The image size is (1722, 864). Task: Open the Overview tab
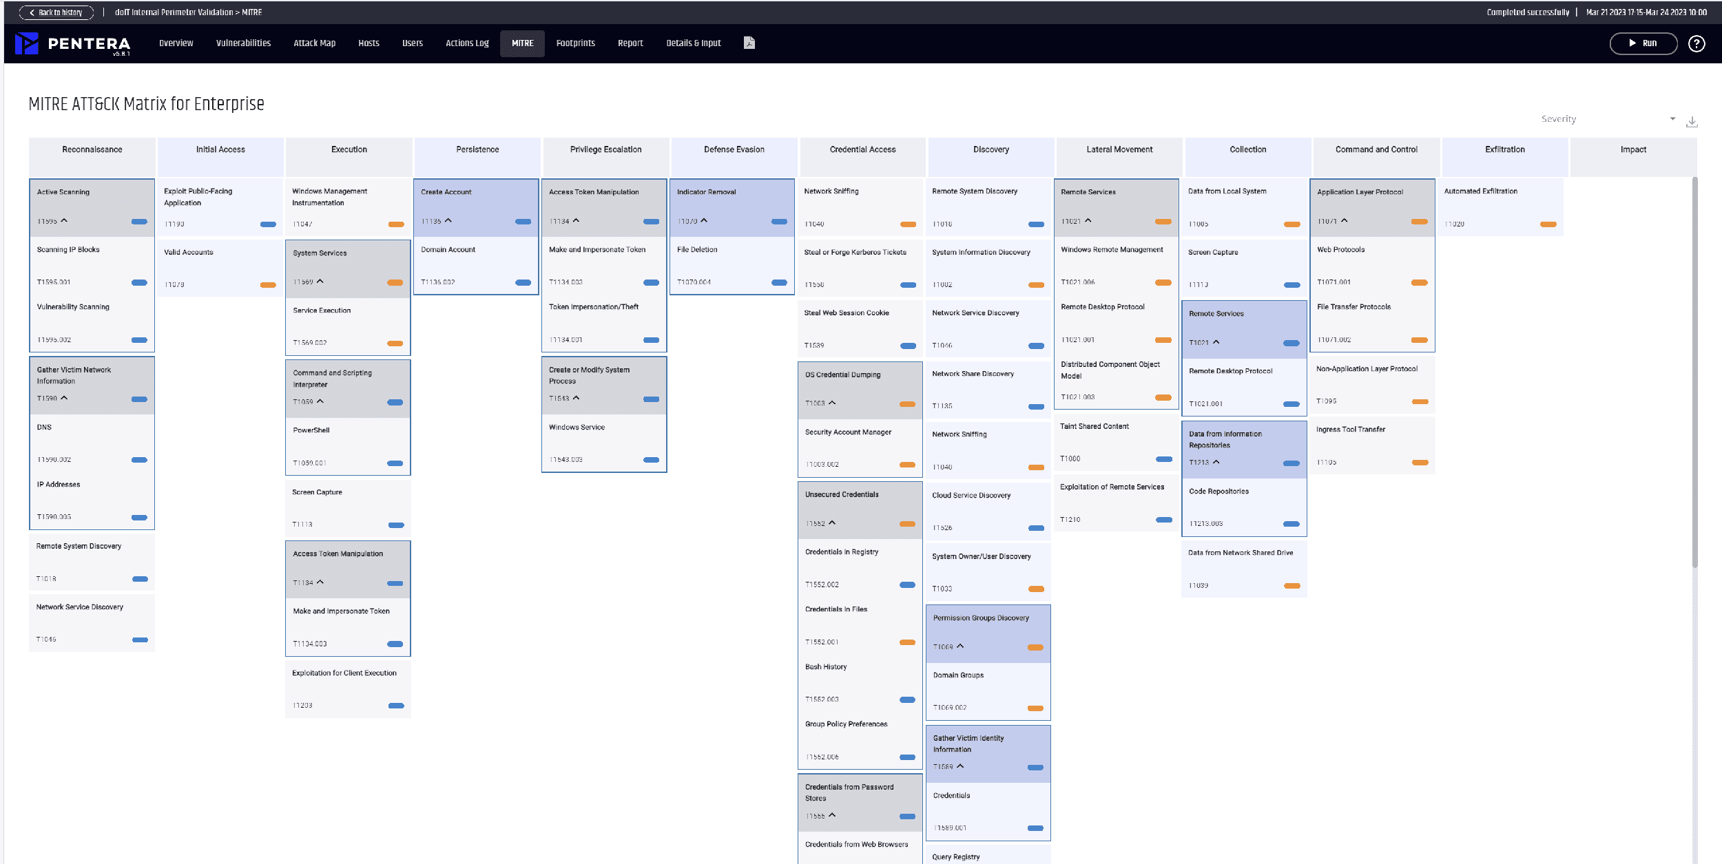(x=176, y=43)
